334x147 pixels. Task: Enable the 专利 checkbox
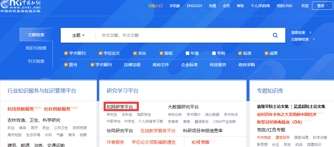click(214, 53)
